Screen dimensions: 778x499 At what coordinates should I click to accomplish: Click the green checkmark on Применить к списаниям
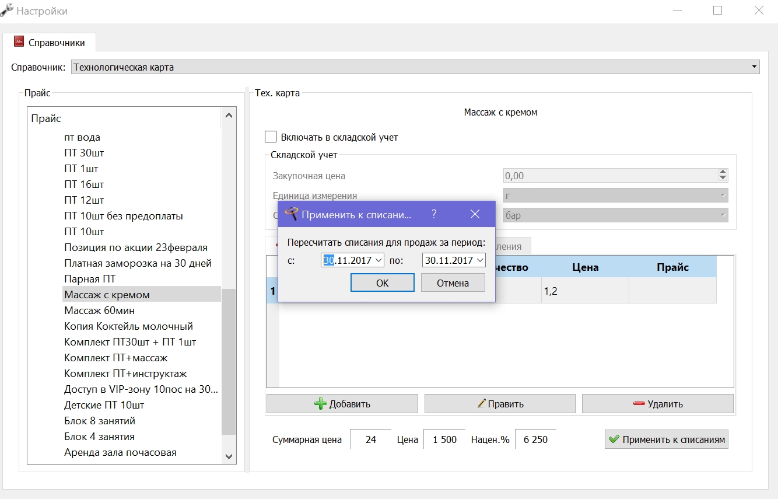(614, 439)
